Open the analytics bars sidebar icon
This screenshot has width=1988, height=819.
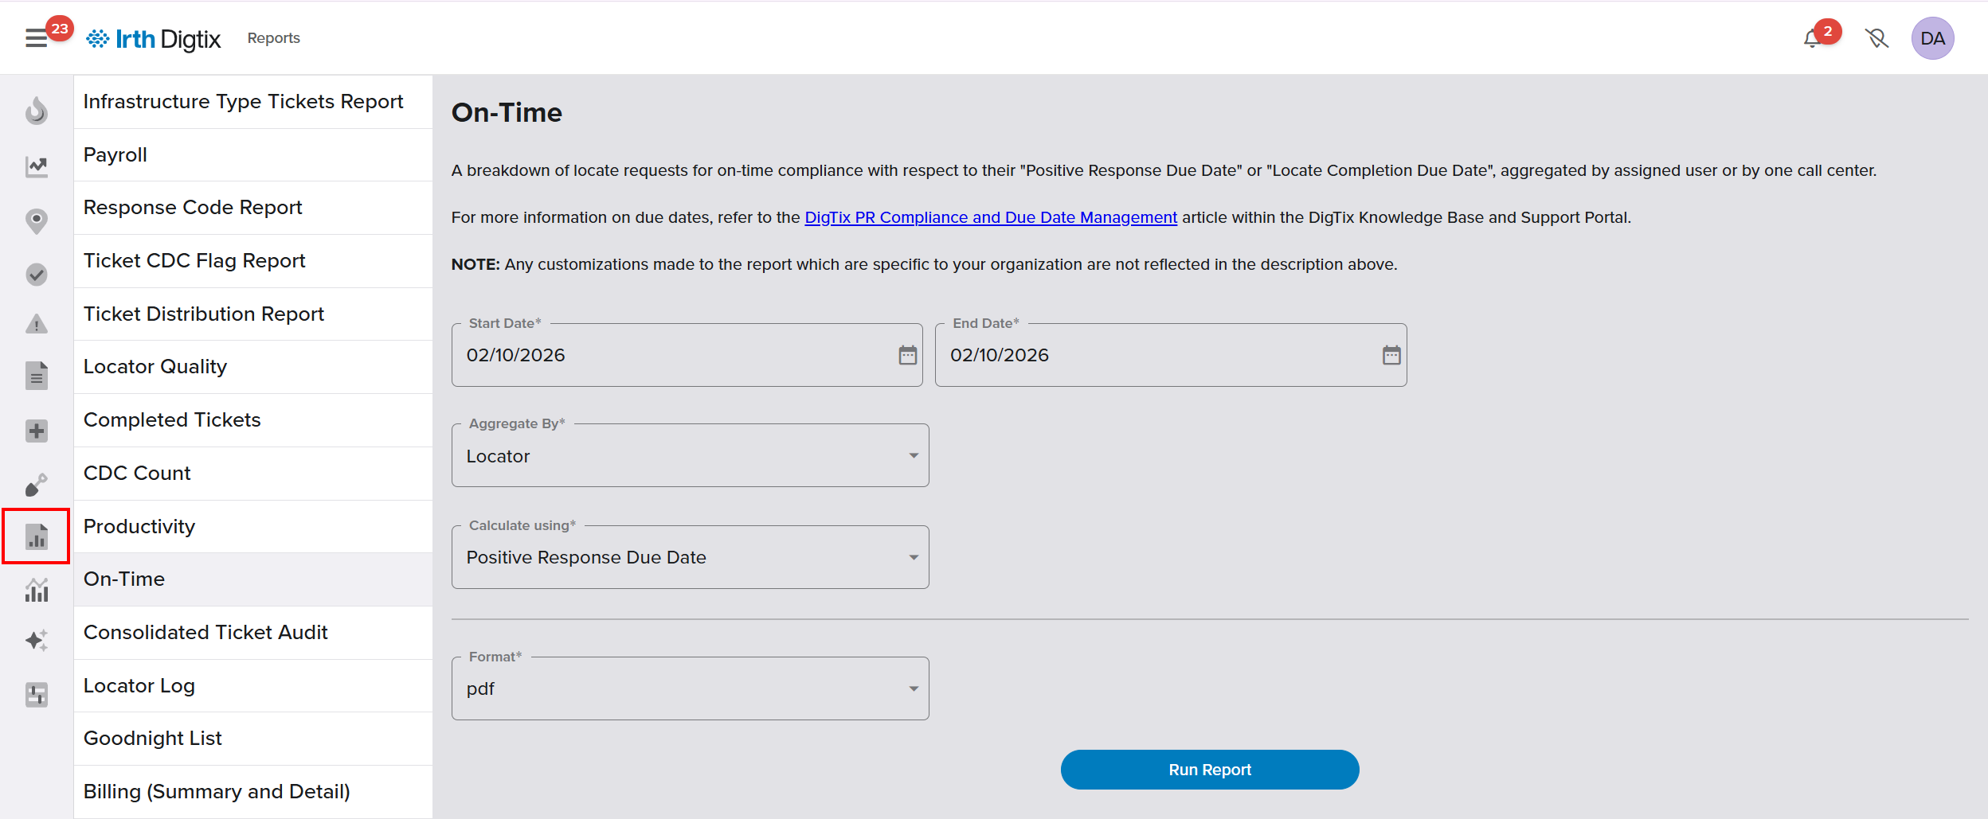(37, 590)
